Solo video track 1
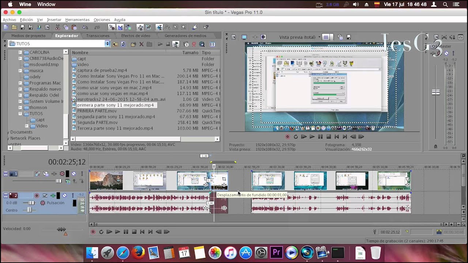Image resolution: width=468 pixels, height=263 pixels. point(82,174)
